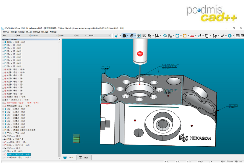Switch to the 激光 tab
The width and height of the screenshot is (244, 163).
point(84,158)
